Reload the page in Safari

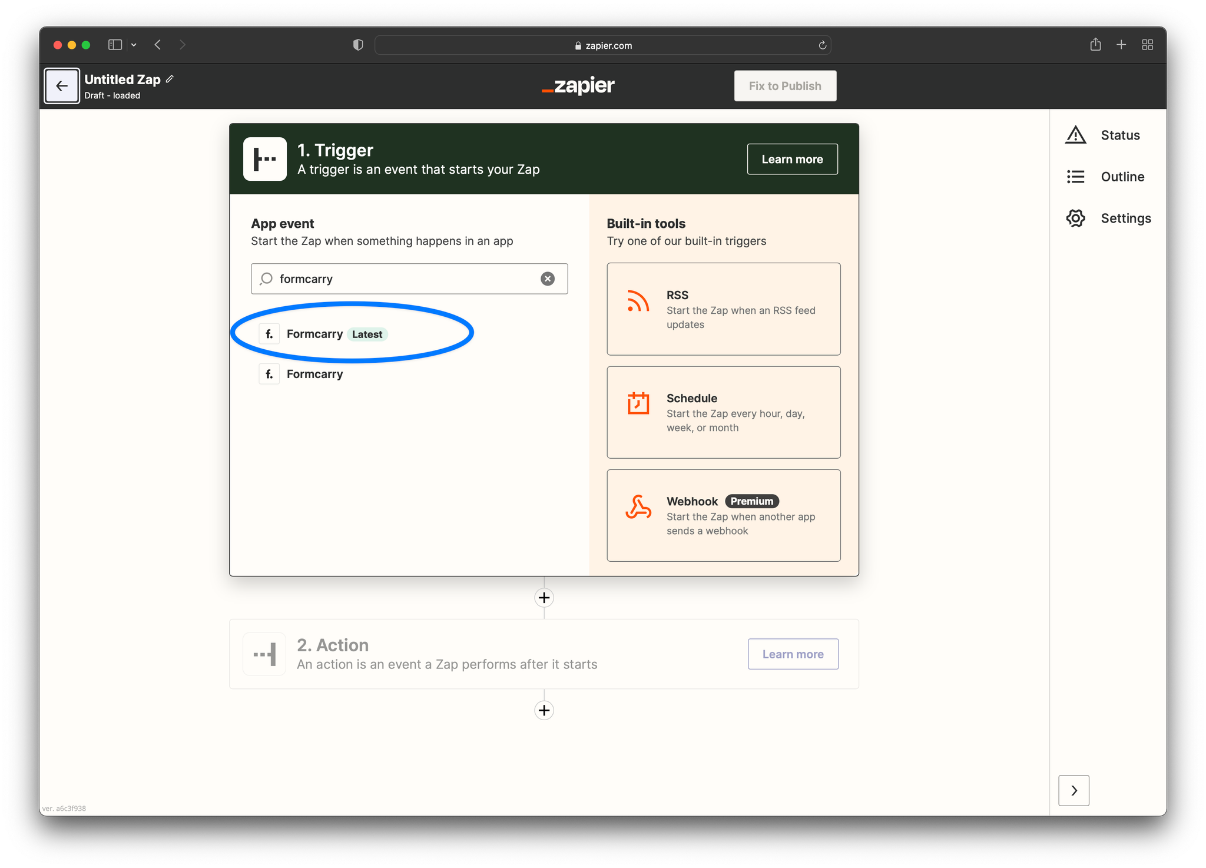822,45
